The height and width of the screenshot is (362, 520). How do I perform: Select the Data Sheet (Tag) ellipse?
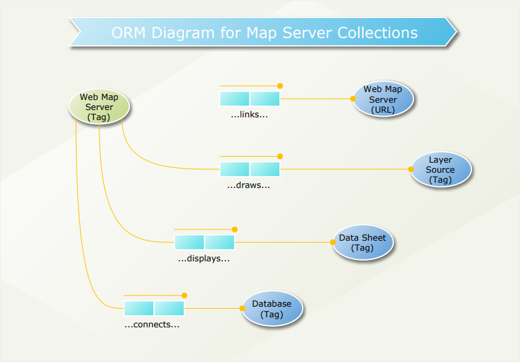(x=363, y=242)
